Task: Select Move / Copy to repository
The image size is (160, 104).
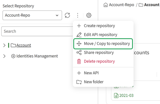Action: click(x=103, y=44)
